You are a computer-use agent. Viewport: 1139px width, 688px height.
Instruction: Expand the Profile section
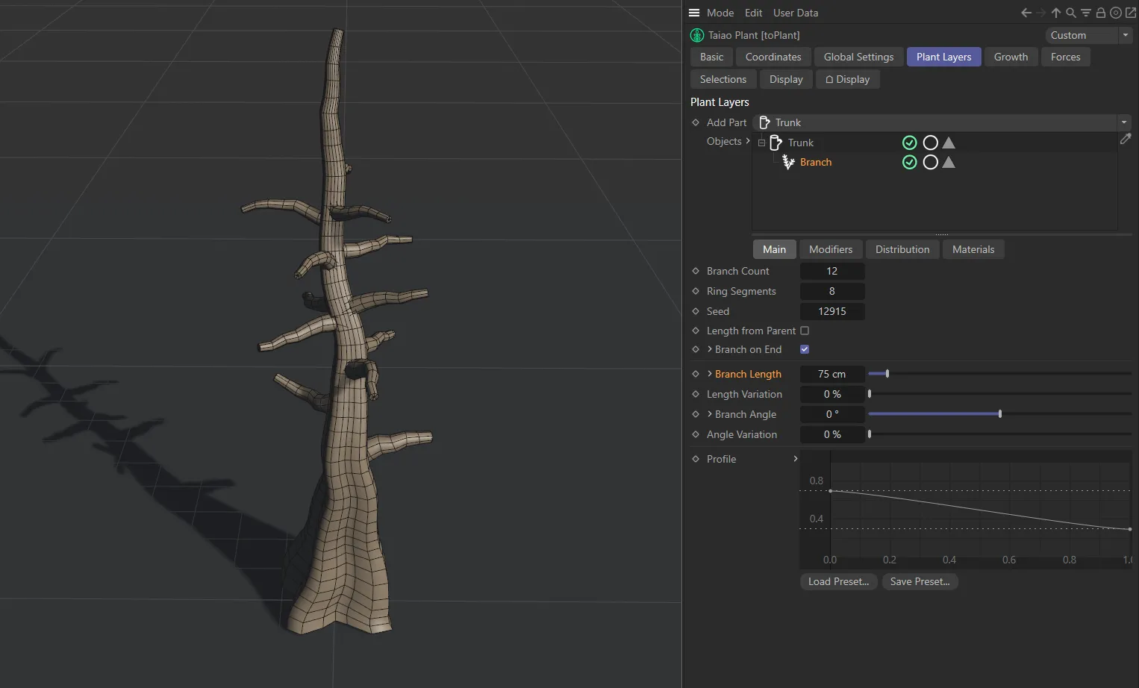[x=795, y=459]
